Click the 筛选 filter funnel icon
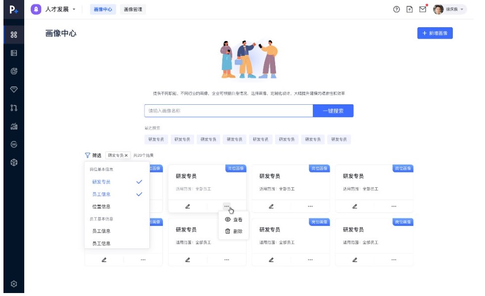485x296 pixels. [88, 155]
